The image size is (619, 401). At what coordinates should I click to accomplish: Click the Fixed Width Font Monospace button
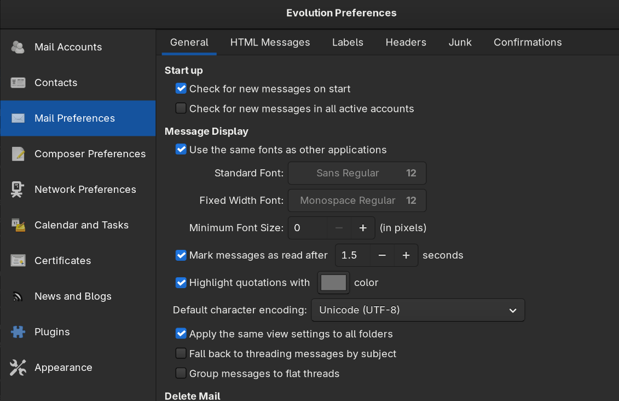[357, 200]
